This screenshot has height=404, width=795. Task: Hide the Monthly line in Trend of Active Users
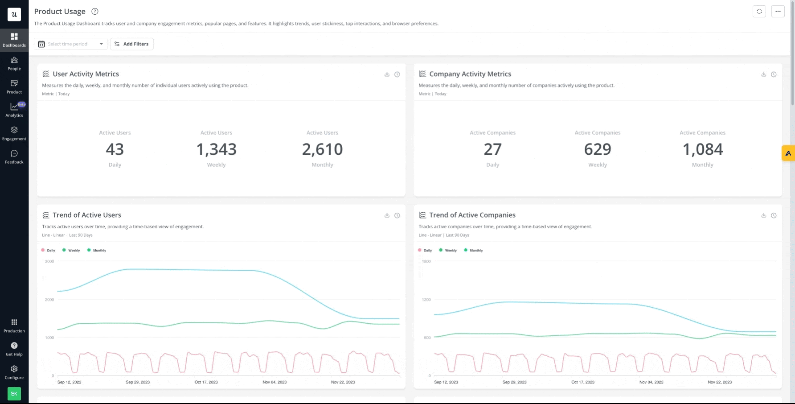pyautogui.click(x=97, y=250)
